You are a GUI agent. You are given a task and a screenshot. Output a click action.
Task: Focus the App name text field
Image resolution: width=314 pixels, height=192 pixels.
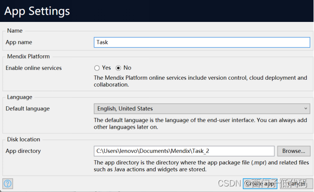pyautogui.click(x=201, y=42)
